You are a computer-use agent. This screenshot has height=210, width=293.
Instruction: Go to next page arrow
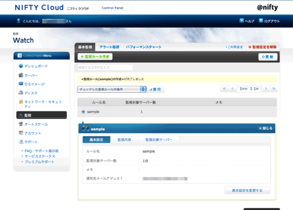[266, 88]
